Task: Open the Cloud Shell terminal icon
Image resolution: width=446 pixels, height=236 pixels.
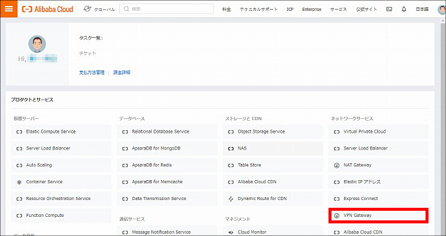Action: click(389, 9)
